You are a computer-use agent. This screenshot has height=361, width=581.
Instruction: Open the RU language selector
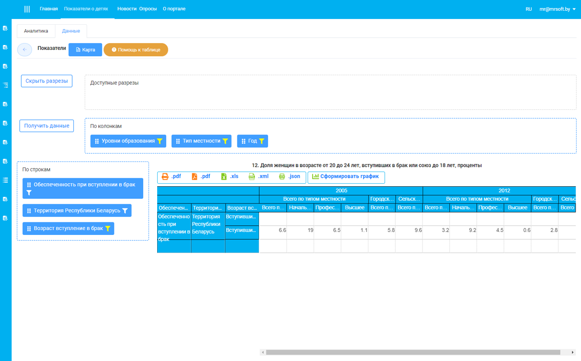pyautogui.click(x=528, y=9)
